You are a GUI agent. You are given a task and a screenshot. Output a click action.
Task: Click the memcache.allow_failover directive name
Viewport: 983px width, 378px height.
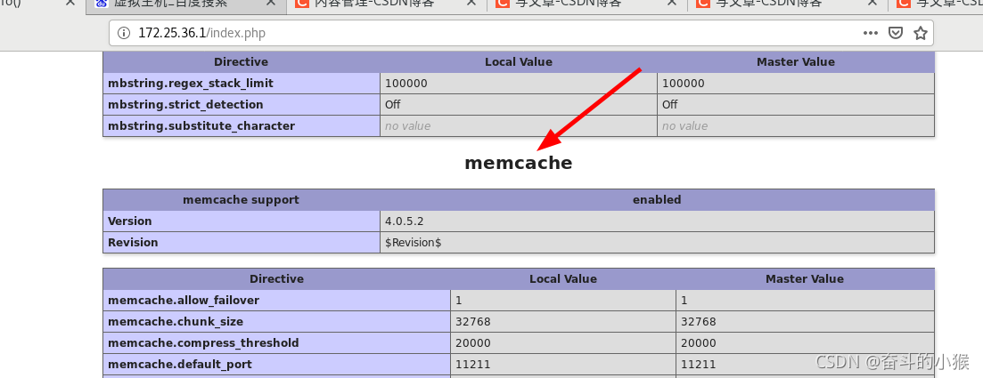184,301
